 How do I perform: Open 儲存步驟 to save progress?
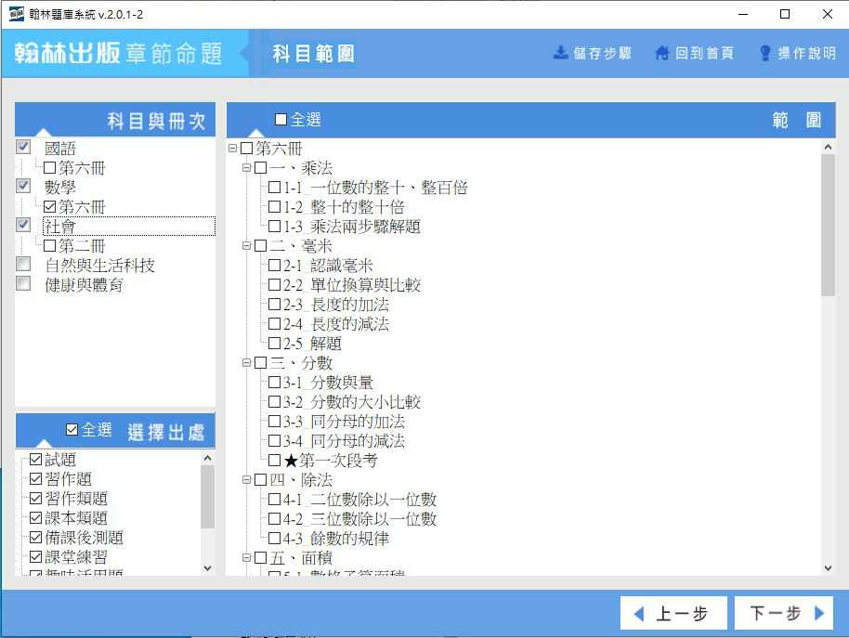(x=593, y=53)
